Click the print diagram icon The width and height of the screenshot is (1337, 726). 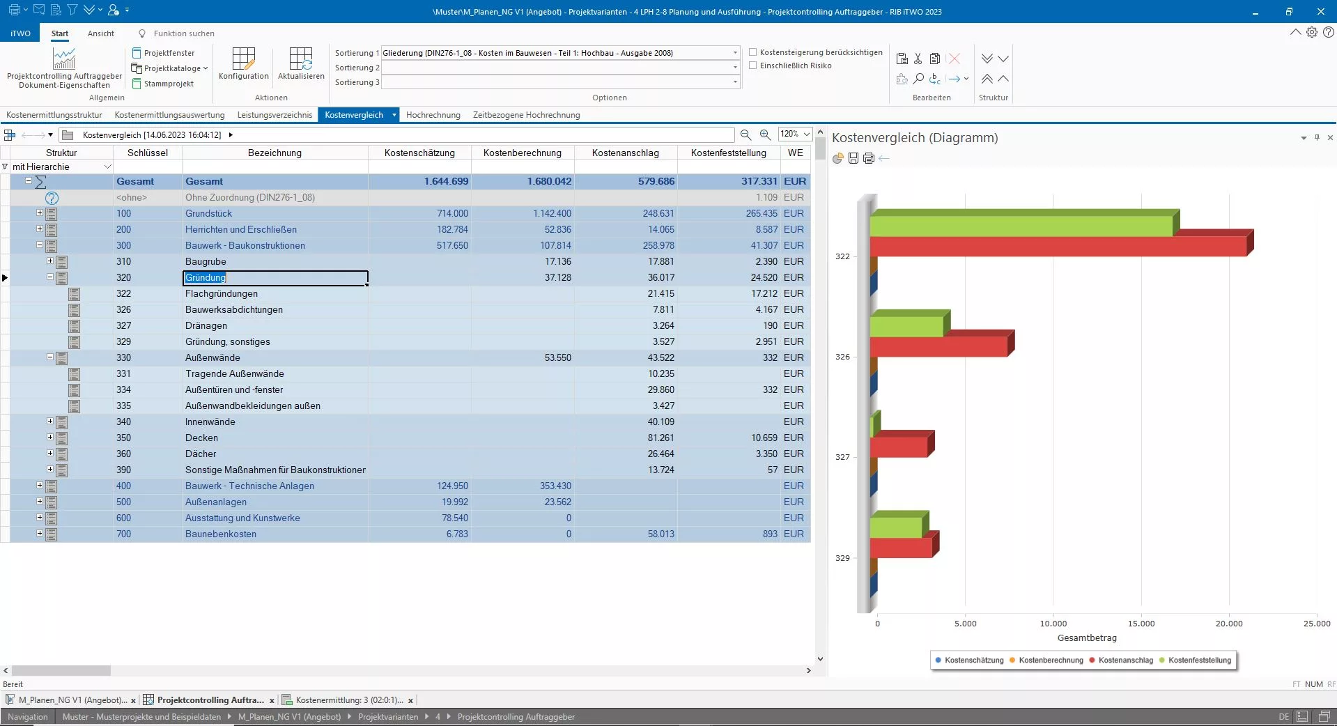pos(869,158)
